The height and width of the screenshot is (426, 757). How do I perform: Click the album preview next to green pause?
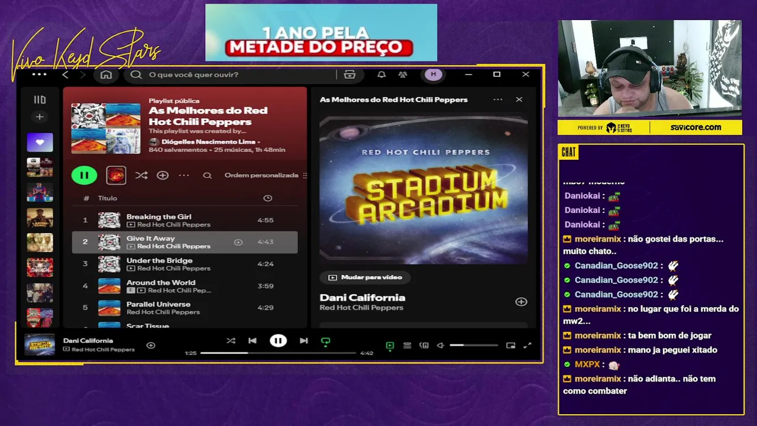(x=116, y=175)
